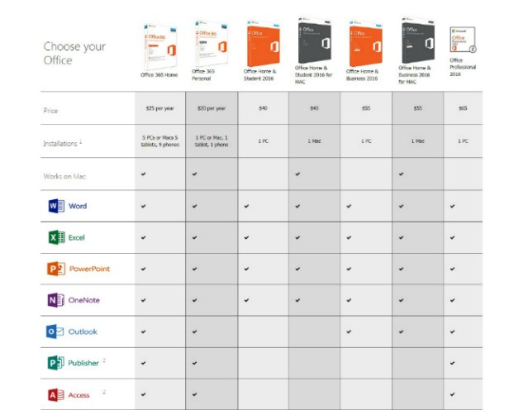Click Excel checkmark under Office Home & Business 2016
This screenshot has height=410, width=528.
[x=349, y=237]
